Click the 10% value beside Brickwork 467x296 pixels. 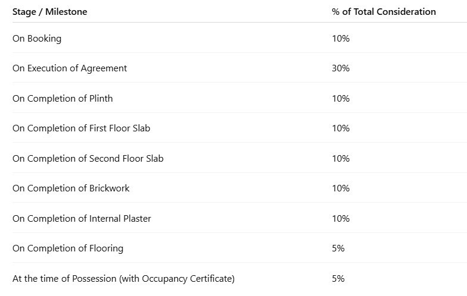click(x=341, y=188)
